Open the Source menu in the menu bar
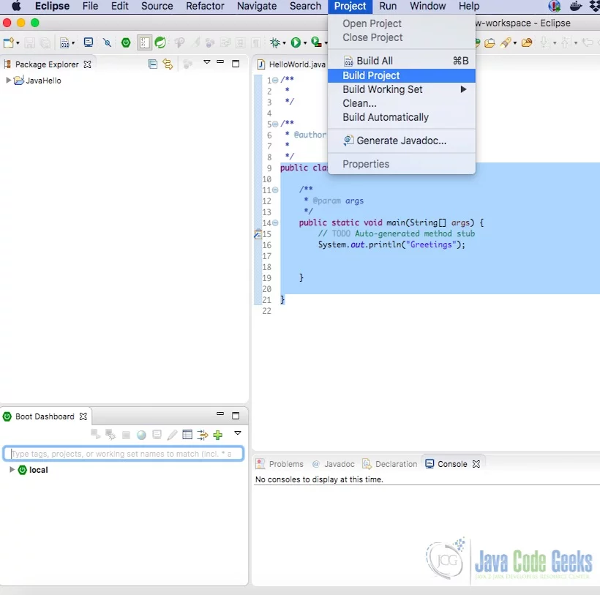Screen dimensions: 600x595 click(x=157, y=6)
